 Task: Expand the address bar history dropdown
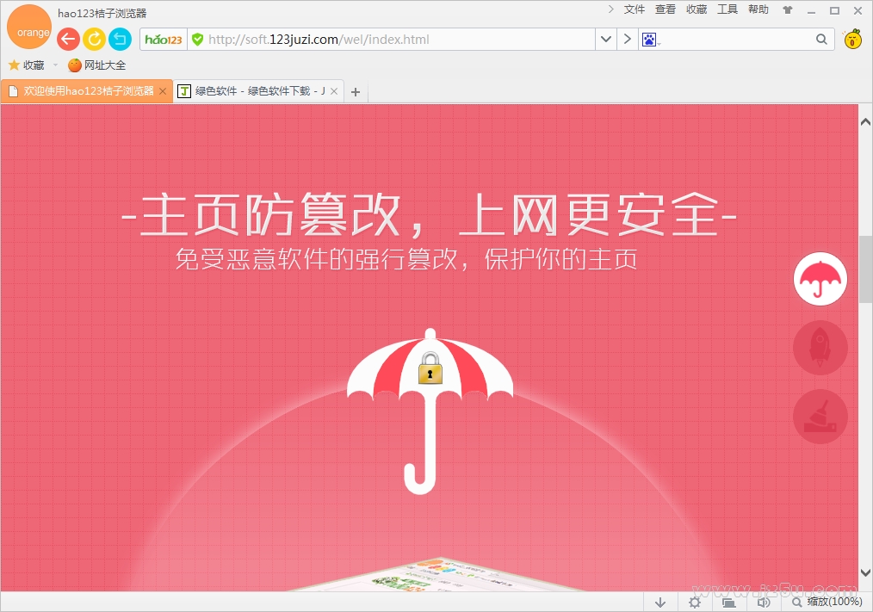pyautogui.click(x=606, y=40)
